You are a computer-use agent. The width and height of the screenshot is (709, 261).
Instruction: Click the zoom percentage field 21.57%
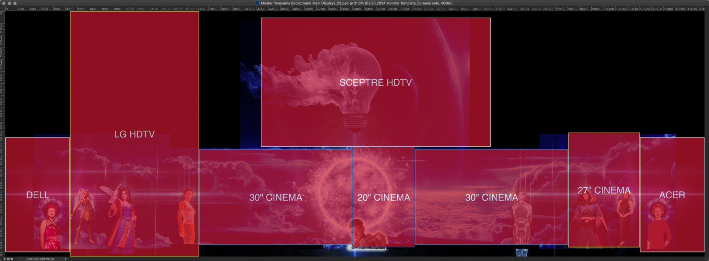8,259
